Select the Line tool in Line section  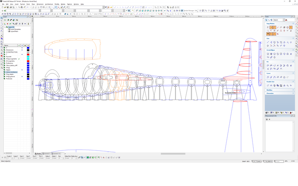coord(268,42)
